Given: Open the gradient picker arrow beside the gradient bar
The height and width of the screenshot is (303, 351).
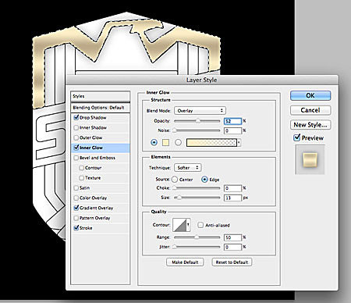Looking at the screenshot, I should tap(239, 143).
